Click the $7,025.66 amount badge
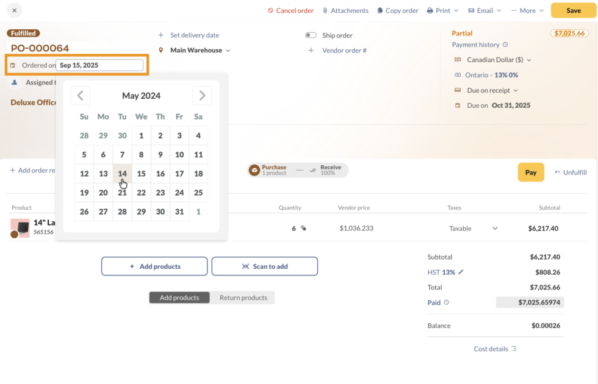 click(x=569, y=33)
